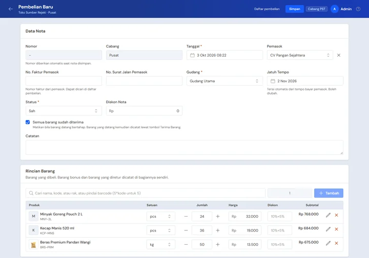Edit the Kecap Manis 520 ml row
The width and height of the screenshot is (369, 258).
[328, 229]
